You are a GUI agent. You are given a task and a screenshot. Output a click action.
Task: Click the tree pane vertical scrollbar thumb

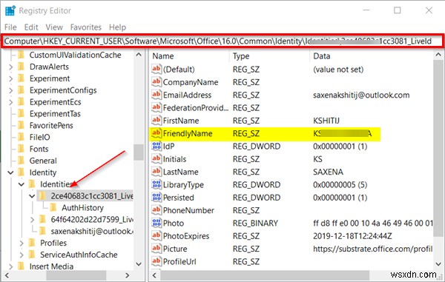coord(139,152)
